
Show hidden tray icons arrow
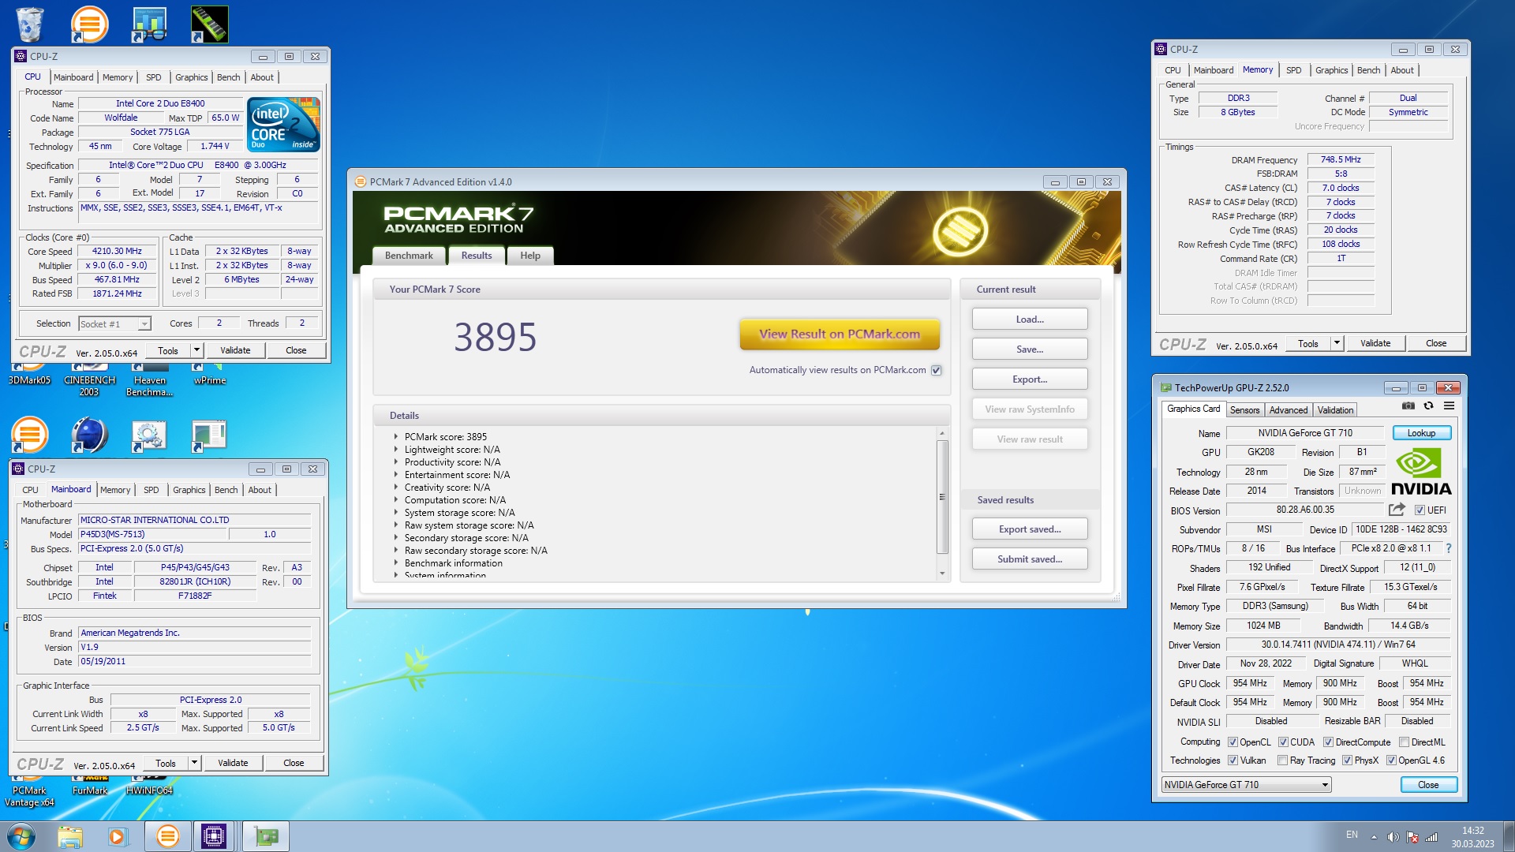point(1374,837)
